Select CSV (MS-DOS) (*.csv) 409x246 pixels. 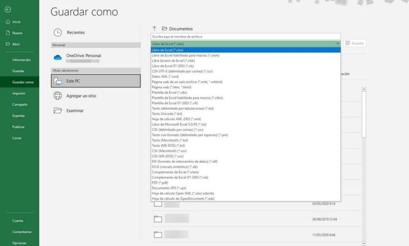coord(246,156)
